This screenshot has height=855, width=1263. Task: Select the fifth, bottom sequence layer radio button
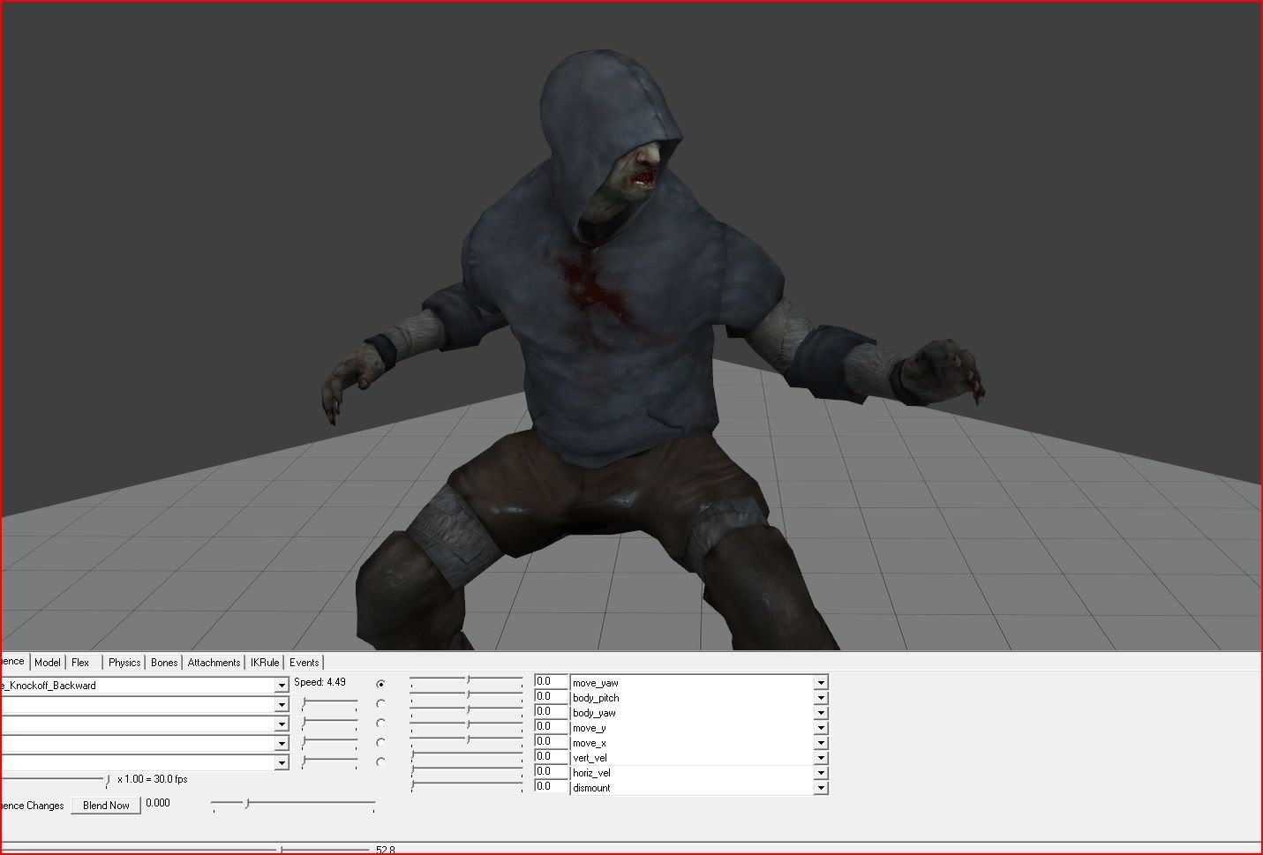click(380, 762)
